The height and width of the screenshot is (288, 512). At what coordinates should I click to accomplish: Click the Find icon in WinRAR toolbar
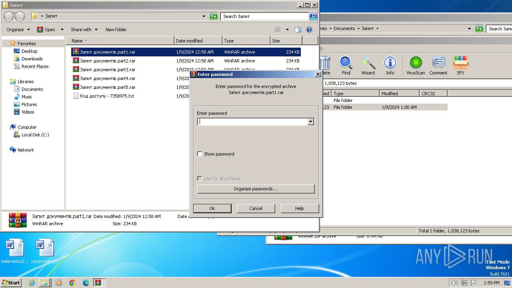click(346, 66)
